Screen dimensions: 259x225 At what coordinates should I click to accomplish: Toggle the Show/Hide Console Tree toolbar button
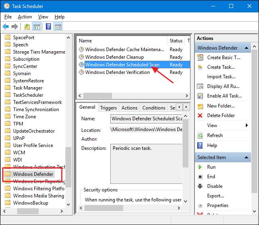coord(36,27)
